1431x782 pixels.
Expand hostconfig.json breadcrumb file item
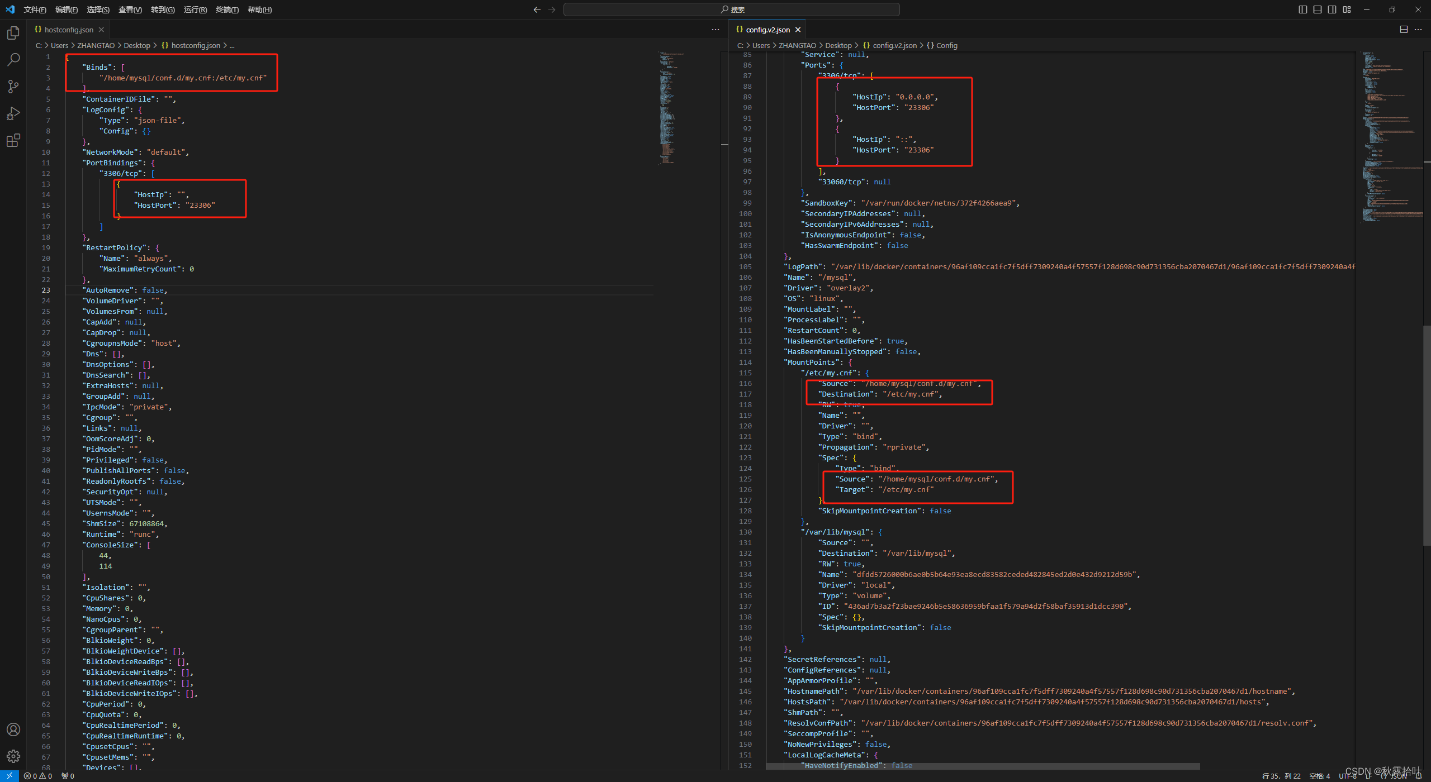[191, 45]
